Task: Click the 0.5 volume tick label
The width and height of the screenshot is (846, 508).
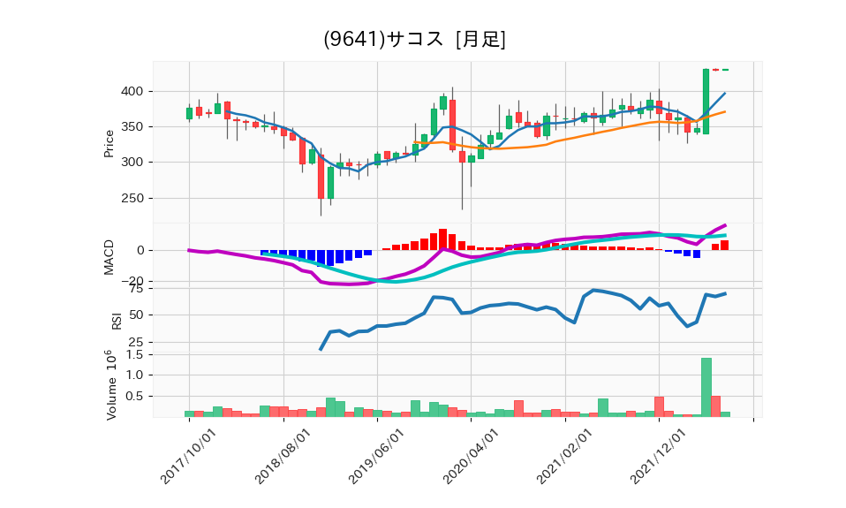Action: point(135,397)
